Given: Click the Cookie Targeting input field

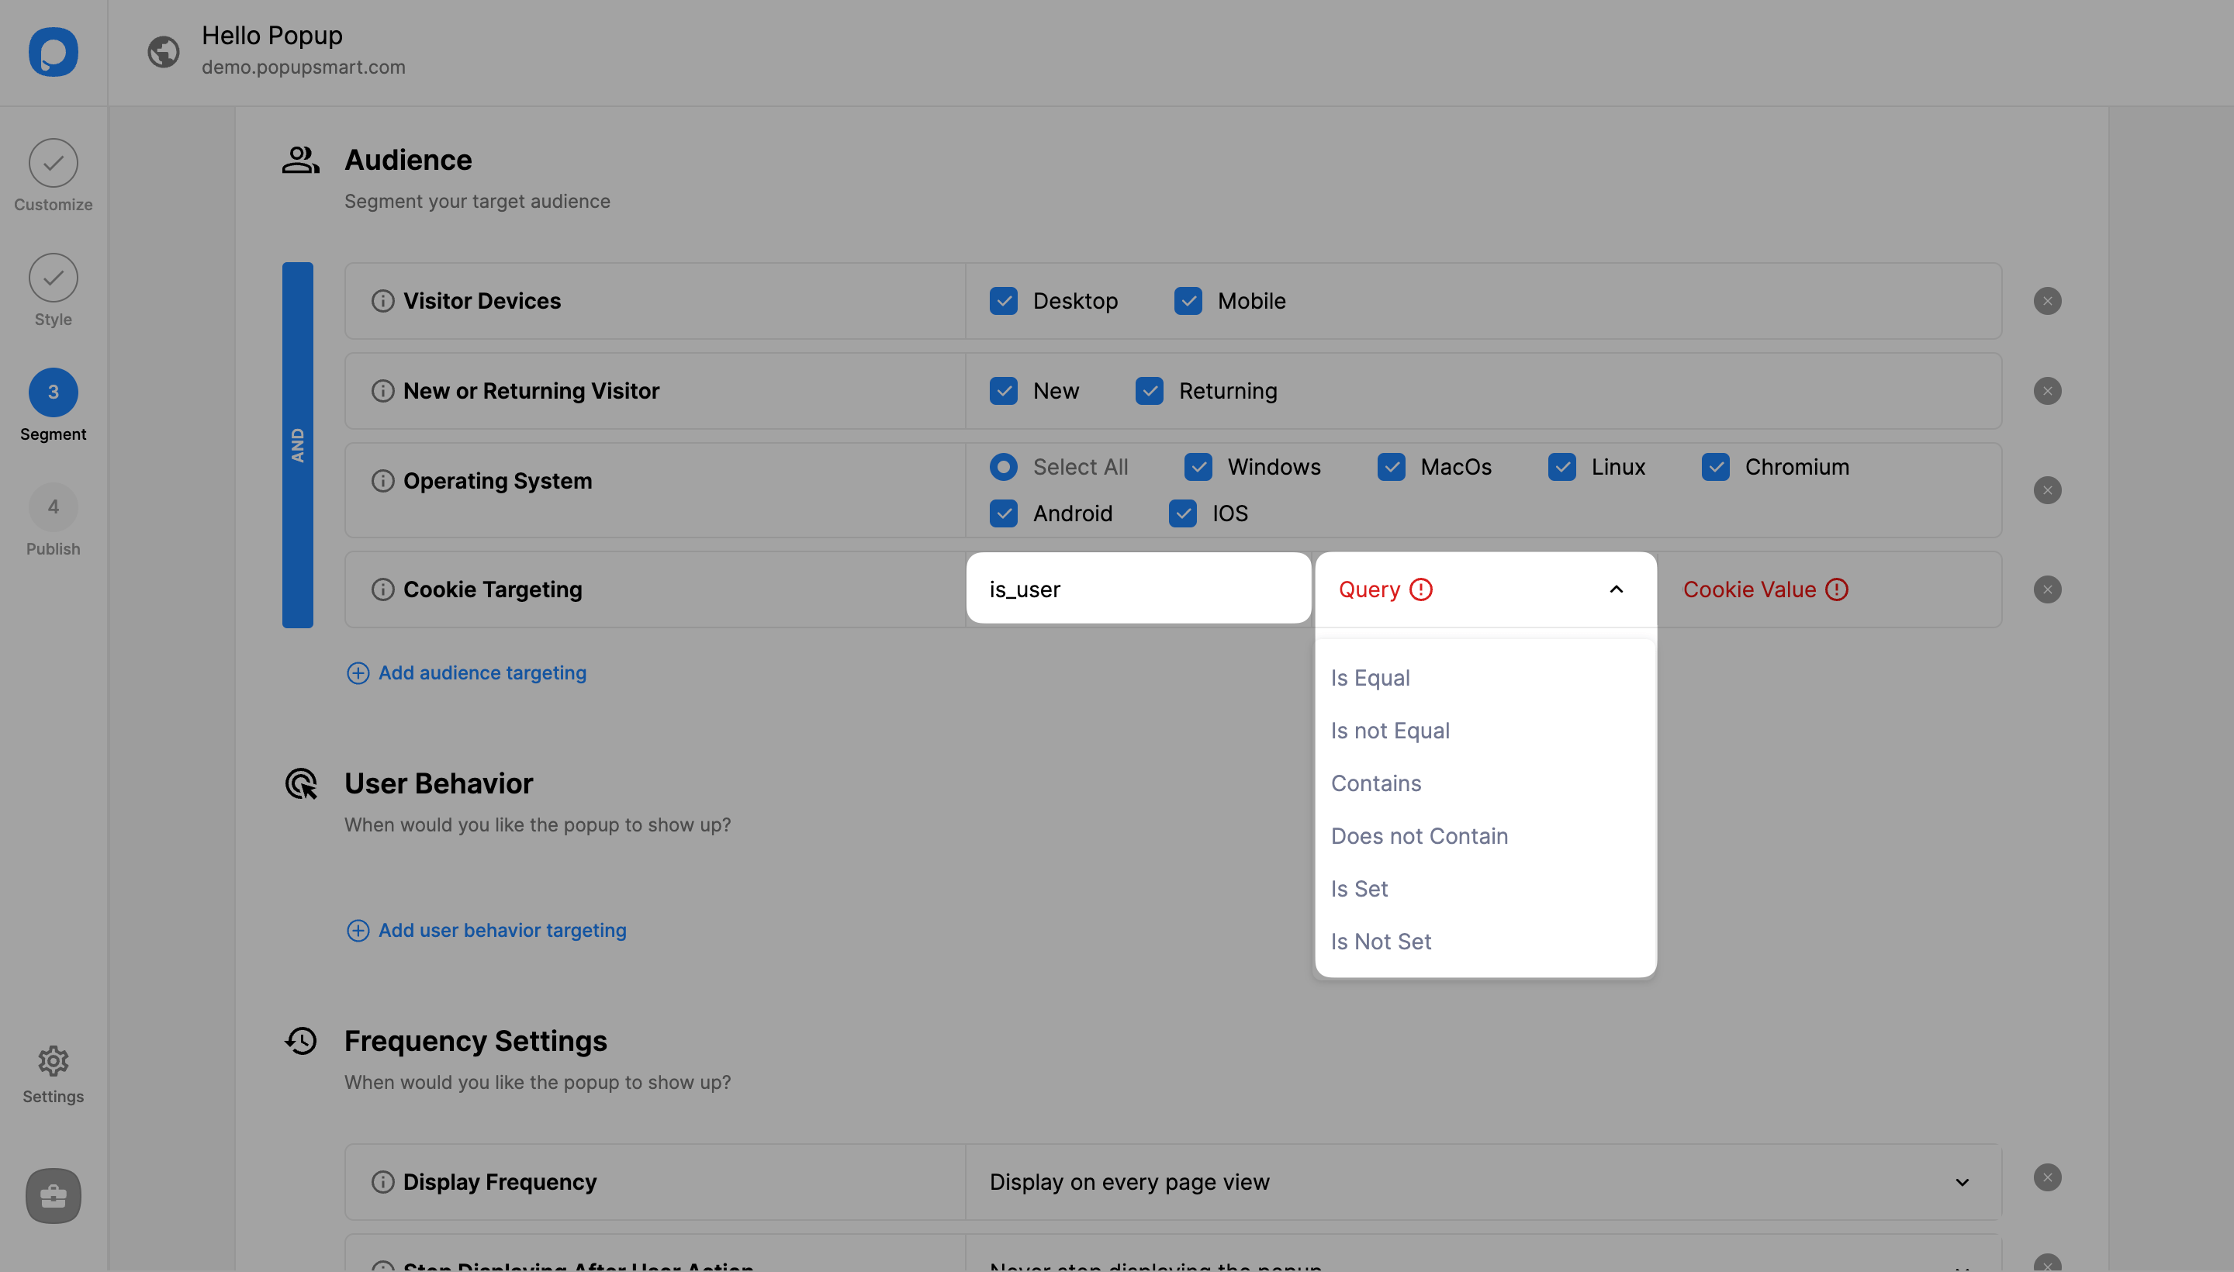Looking at the screenshot, I should 1139,588.
